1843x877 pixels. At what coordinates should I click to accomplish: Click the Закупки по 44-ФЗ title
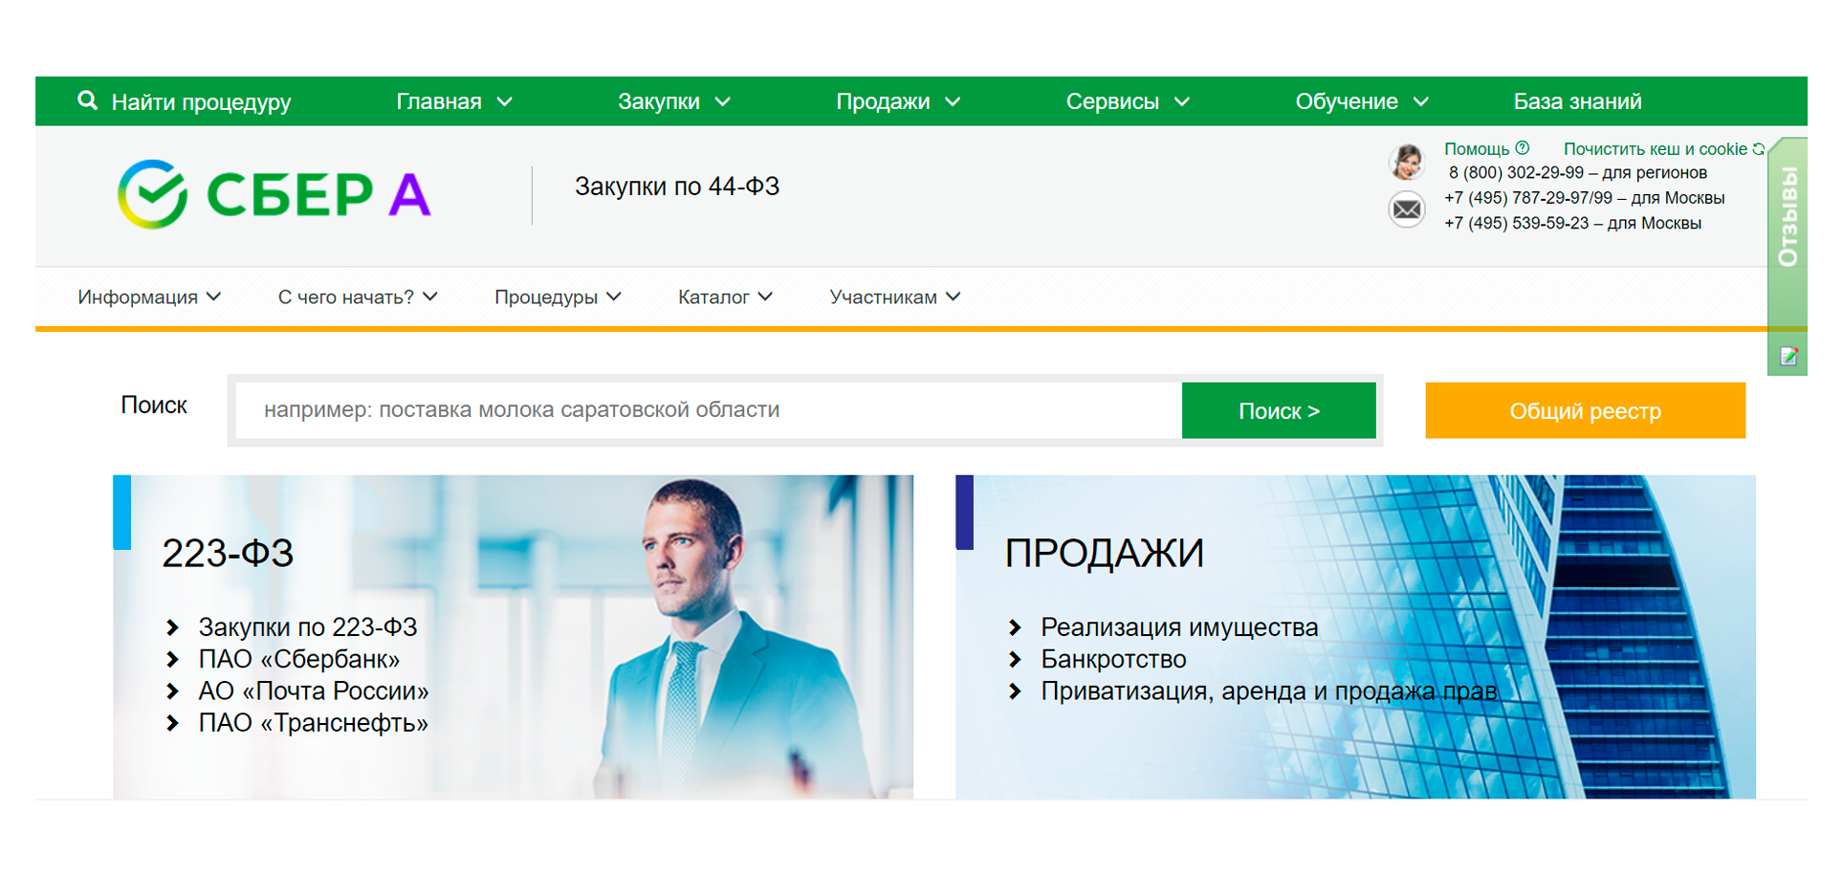677,186
